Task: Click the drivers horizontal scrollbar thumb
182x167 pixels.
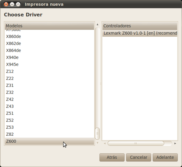Action: pyautogui.click(x=136, y=143)
